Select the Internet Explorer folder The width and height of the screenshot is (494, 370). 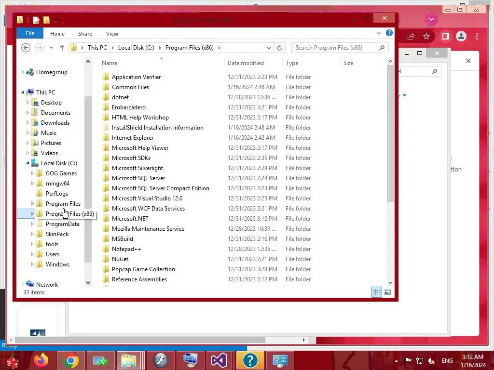point(133,137)
